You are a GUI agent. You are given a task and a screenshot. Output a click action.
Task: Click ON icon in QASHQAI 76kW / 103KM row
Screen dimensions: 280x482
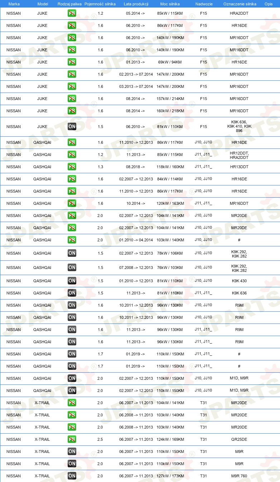coord(72,268)
